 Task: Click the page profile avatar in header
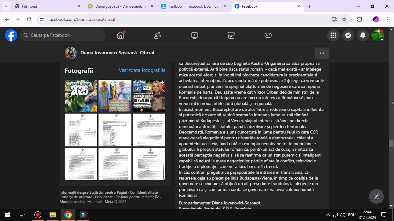pos(71,53)
